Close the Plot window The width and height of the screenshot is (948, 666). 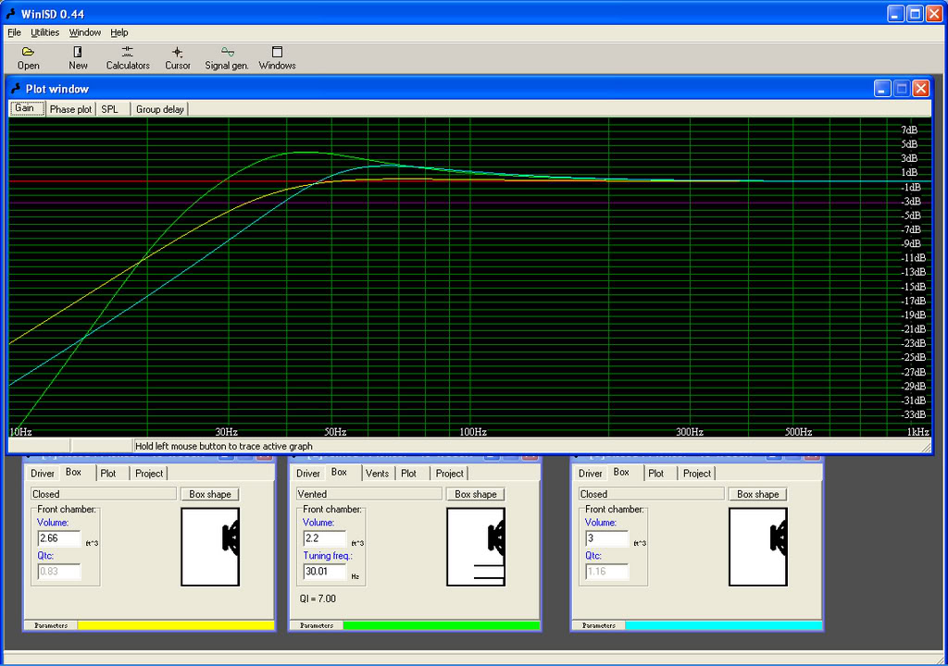click(921, 89)
